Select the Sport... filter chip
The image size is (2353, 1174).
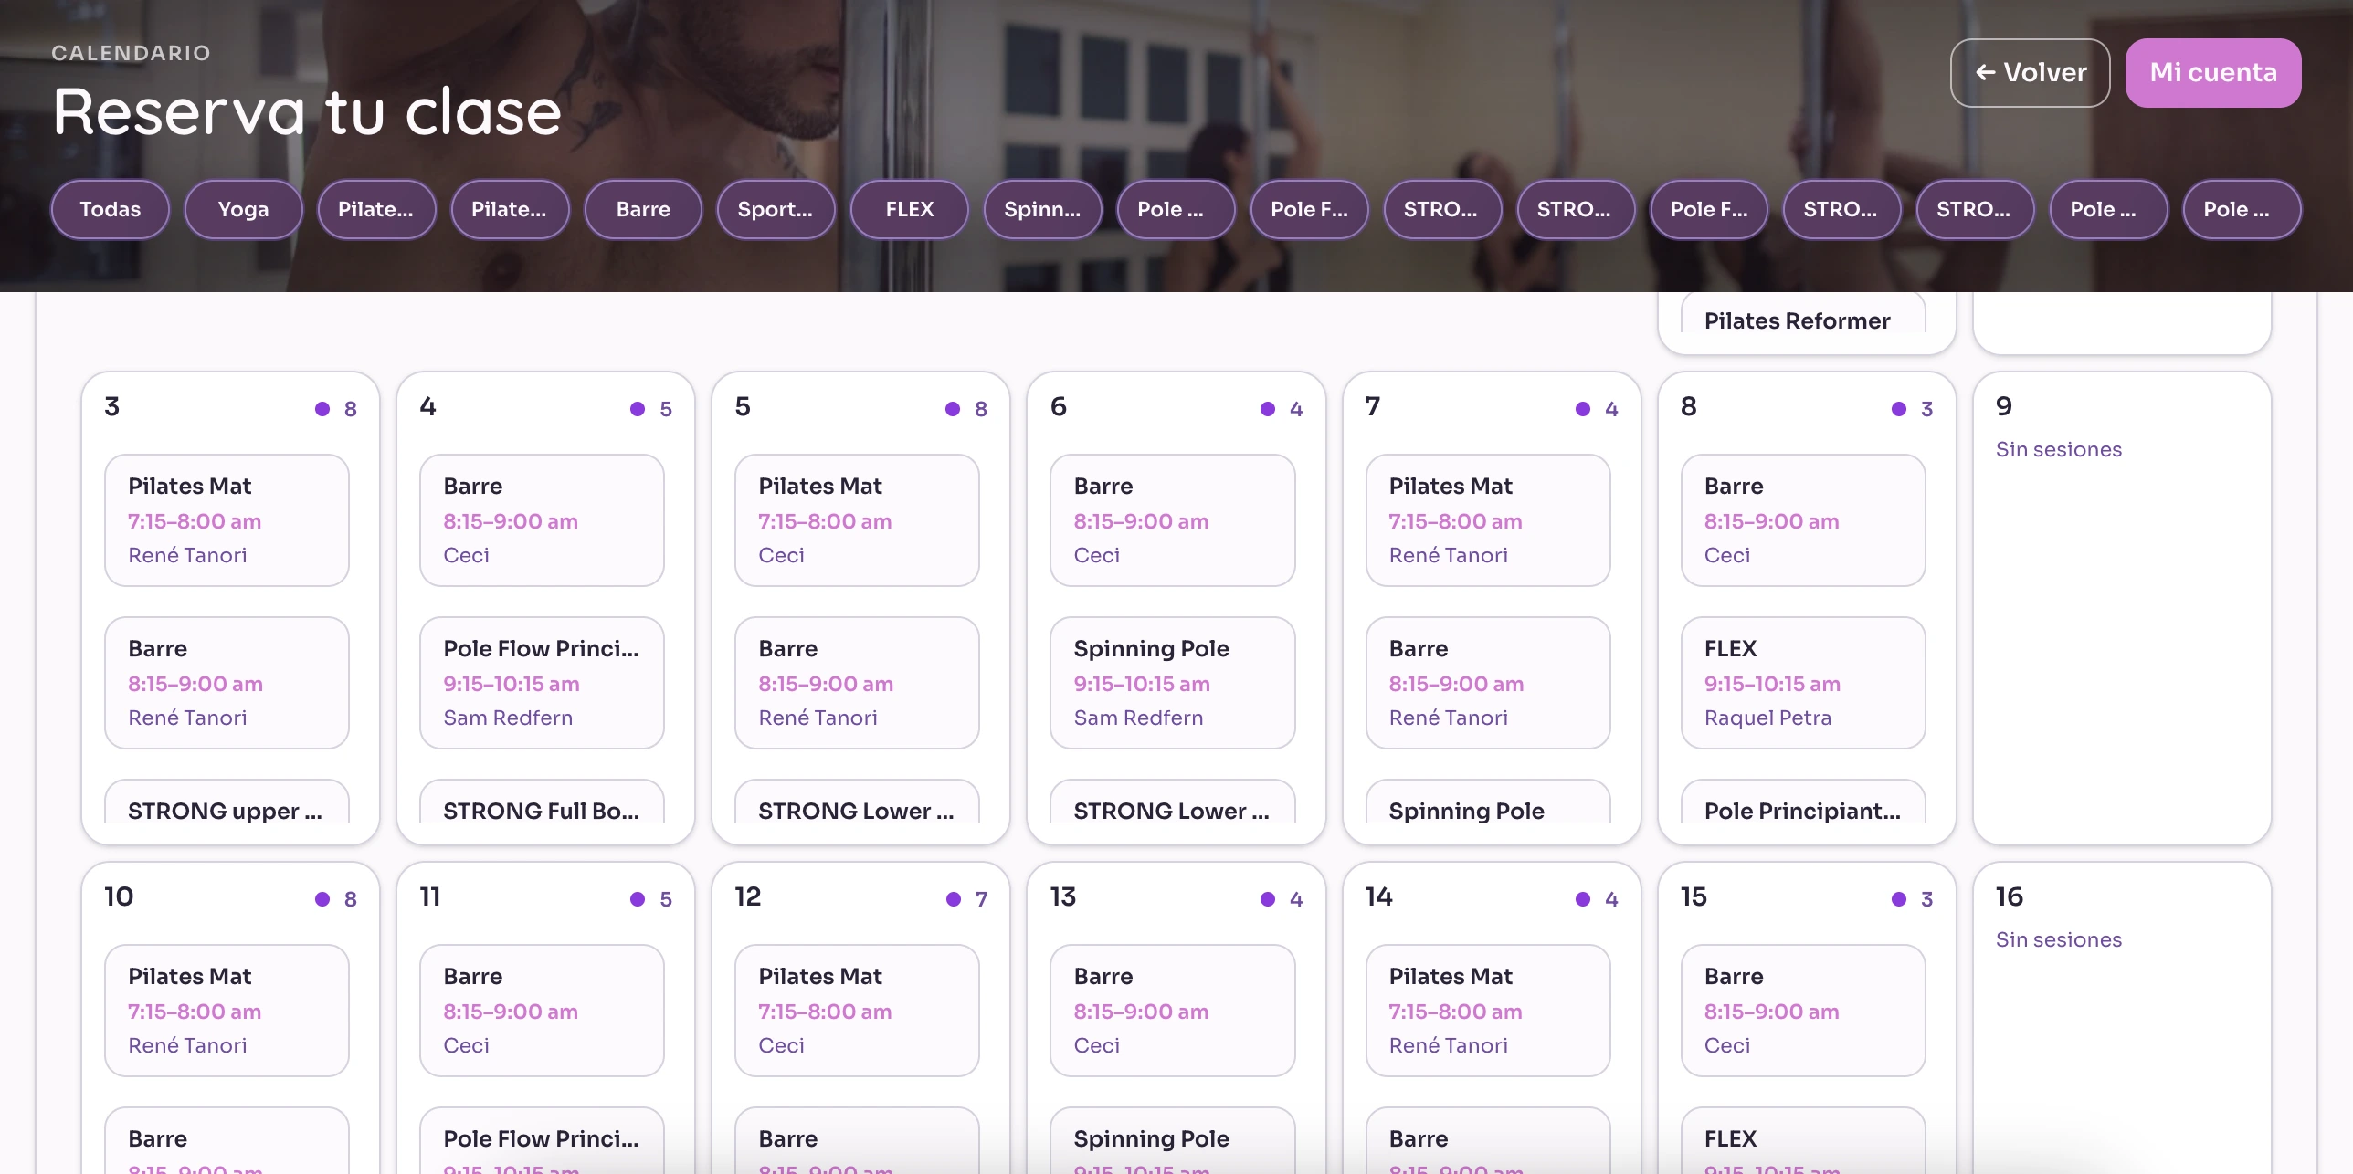tap(776, 209)
